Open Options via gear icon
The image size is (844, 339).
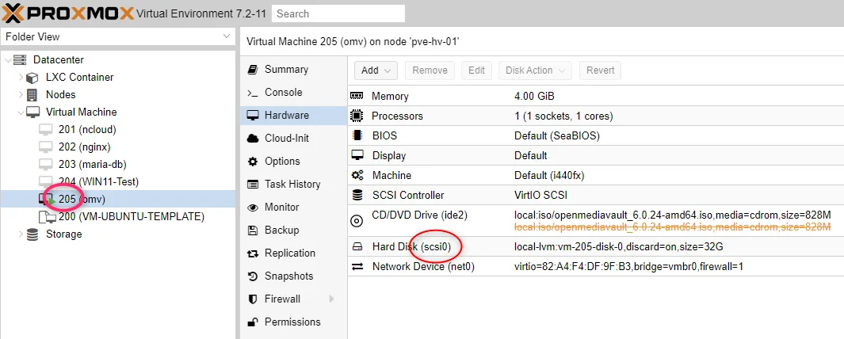253,162
